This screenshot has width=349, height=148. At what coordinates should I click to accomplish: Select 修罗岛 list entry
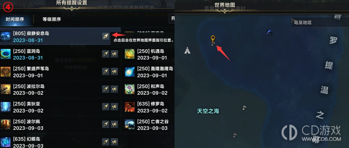[149, 107]
